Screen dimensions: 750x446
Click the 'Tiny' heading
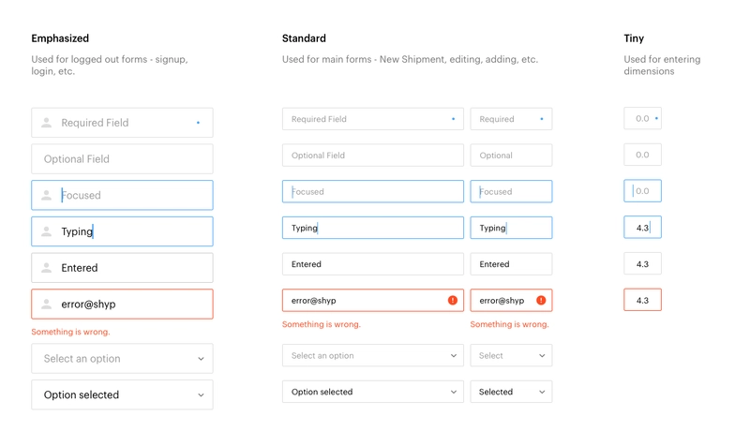click(x=634, y=38)
